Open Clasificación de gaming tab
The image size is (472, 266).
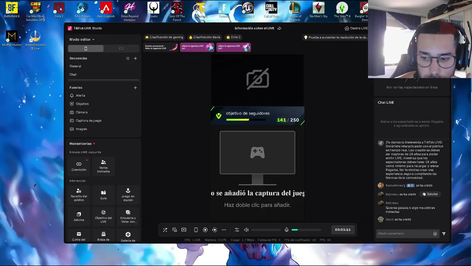coord(164,37)
